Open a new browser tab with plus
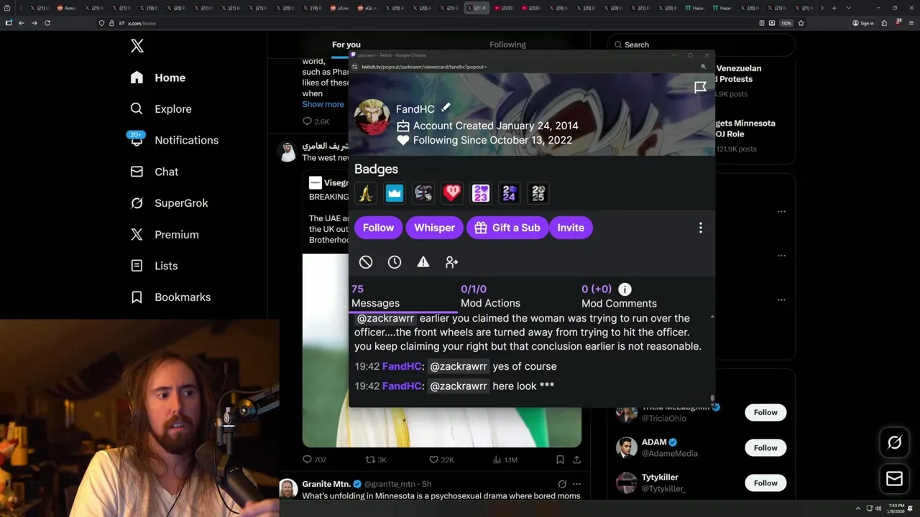 click(x=834, y=8)
